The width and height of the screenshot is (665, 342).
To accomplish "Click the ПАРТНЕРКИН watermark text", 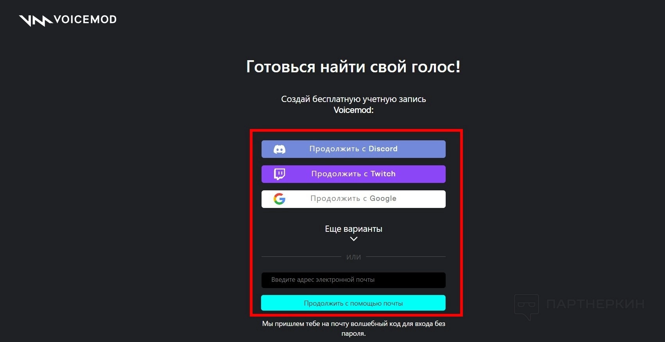I will (595, 304).
